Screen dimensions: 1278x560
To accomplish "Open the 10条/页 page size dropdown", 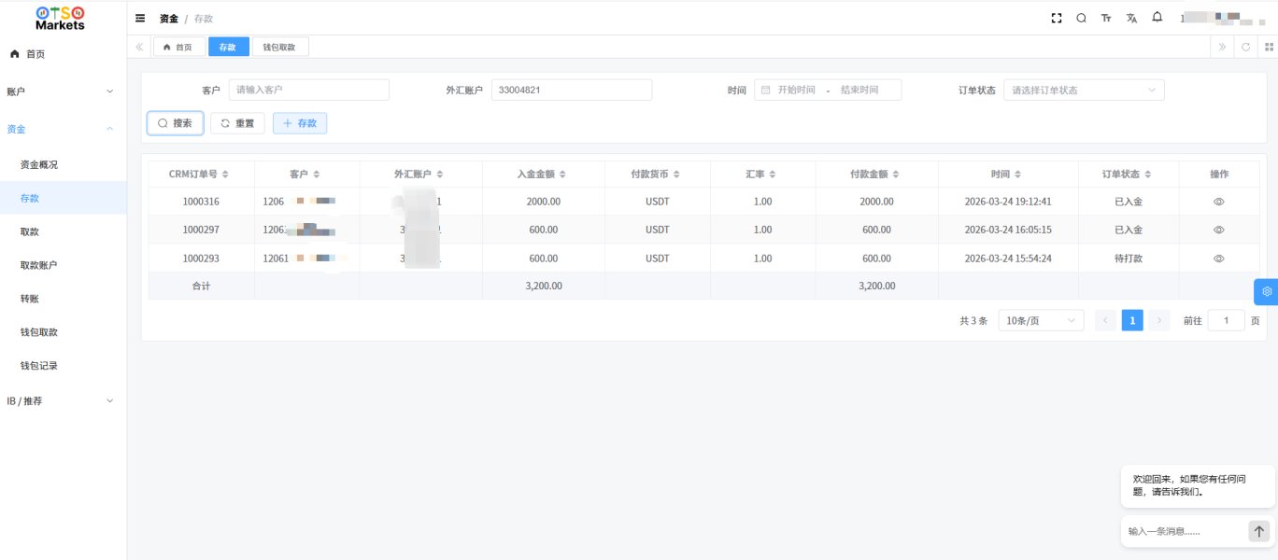I will point(1041,320).
